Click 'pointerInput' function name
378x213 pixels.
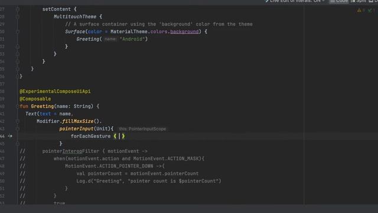(x=76, y=129)
